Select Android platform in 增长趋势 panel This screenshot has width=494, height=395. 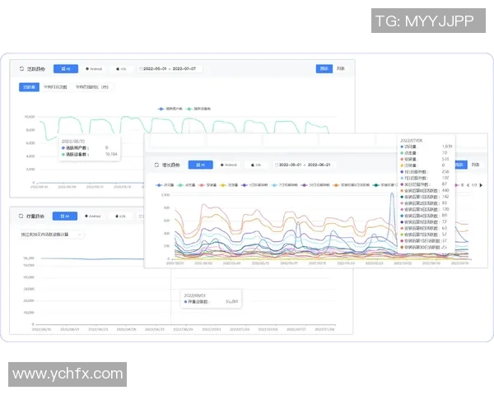228,165
